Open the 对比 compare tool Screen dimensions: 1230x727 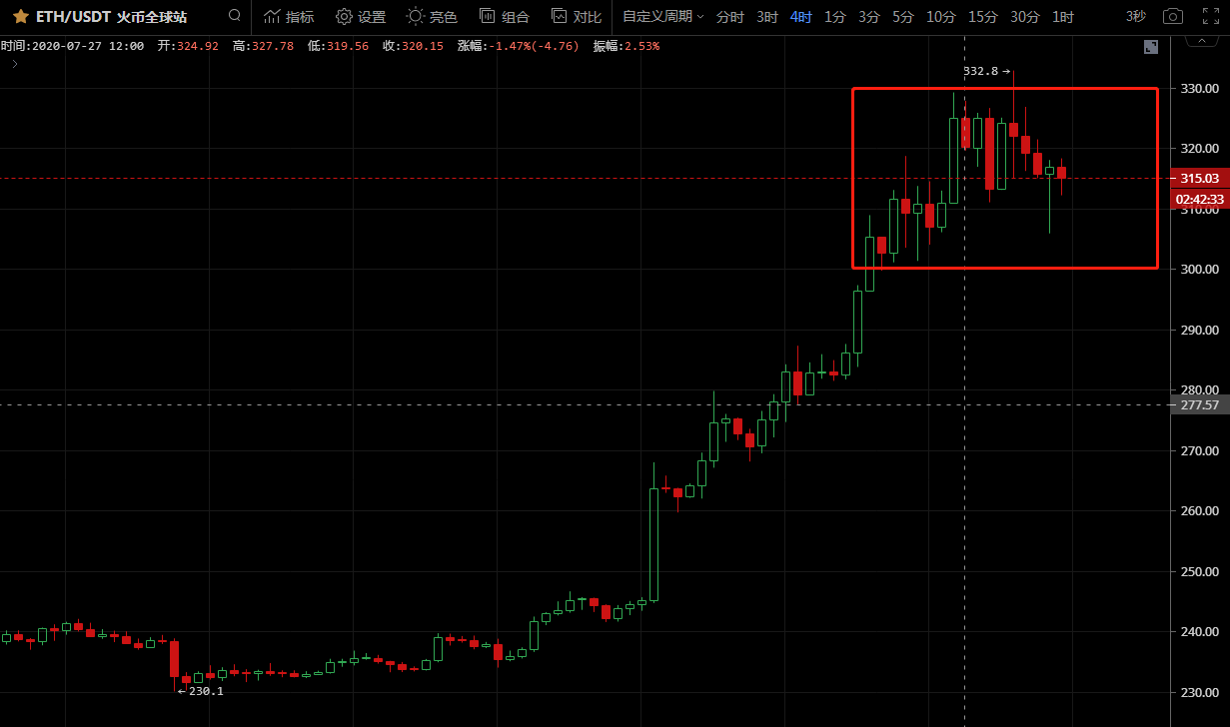(577, 17)
